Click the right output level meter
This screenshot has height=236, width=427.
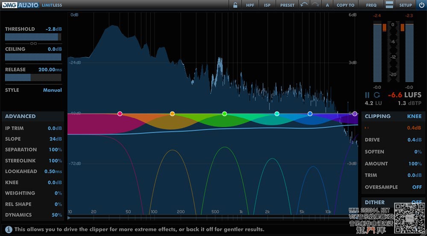point(409,53)
